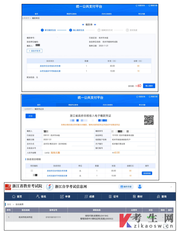Open 历史记录查询 tab in the top payment page

pyautogui.click(x=106, y=14)
